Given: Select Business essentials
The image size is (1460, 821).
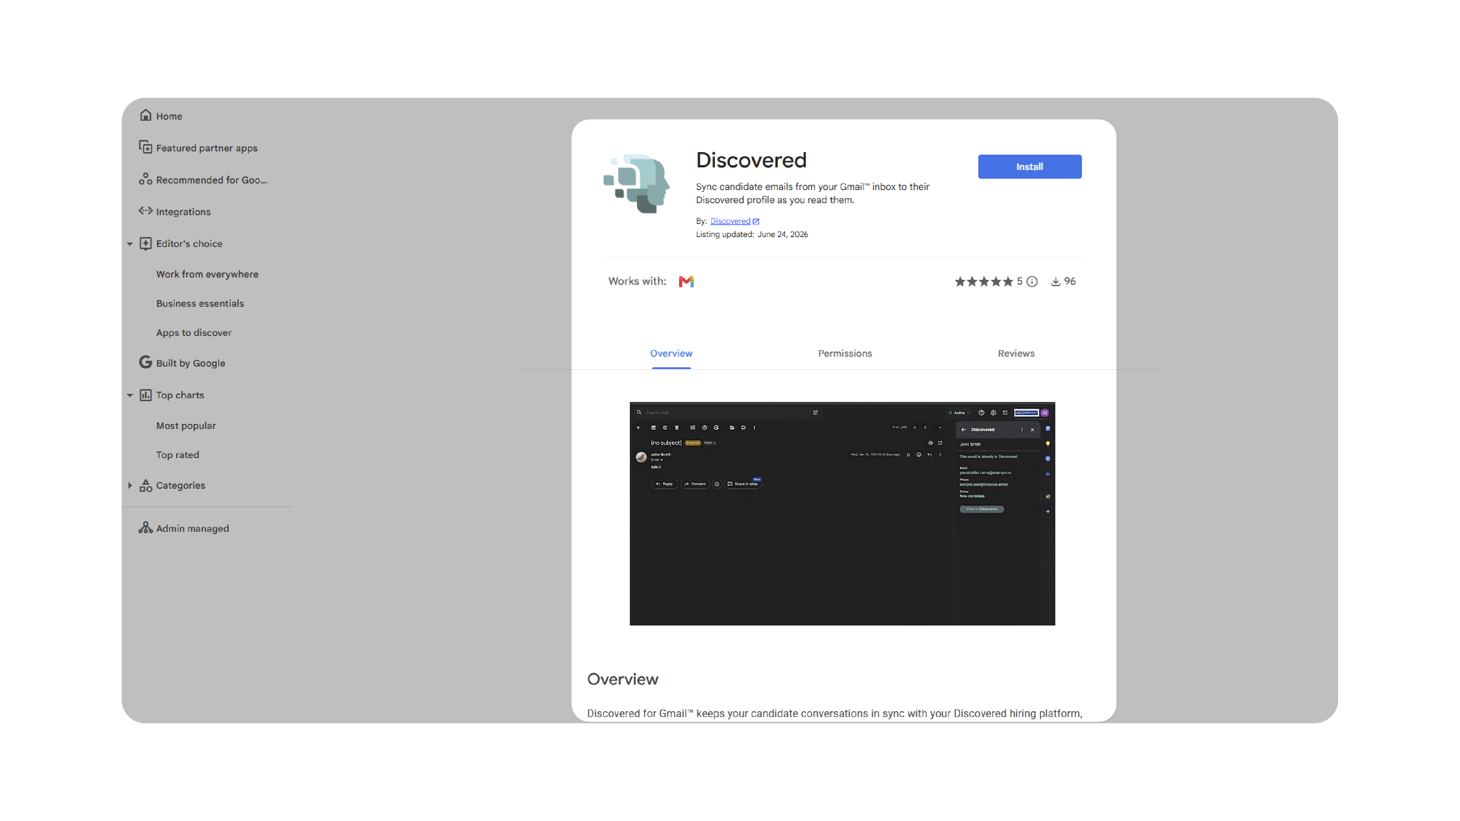Looking at the screenshot, I should coord(200,304).
